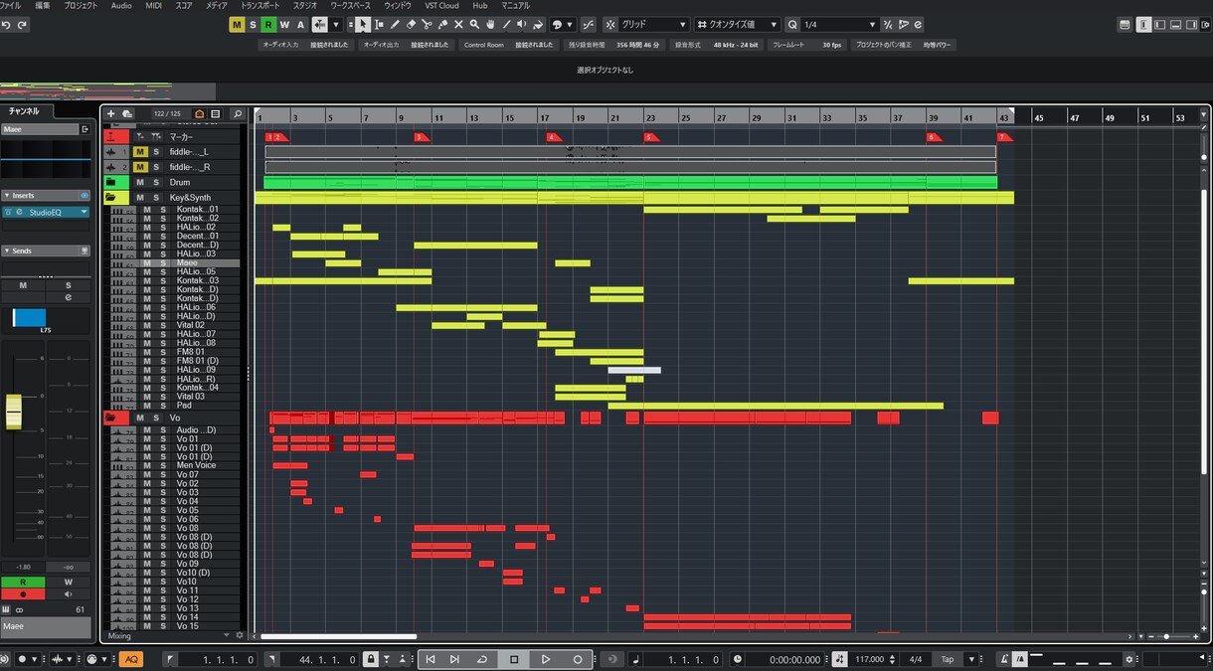
Task: Open the MIDI menu
Action: 153,6
